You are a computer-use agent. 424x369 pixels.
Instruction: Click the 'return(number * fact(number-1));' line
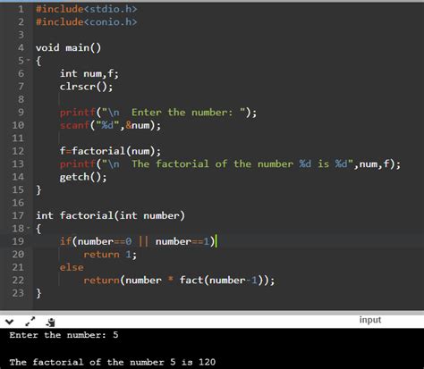point(179,281)
